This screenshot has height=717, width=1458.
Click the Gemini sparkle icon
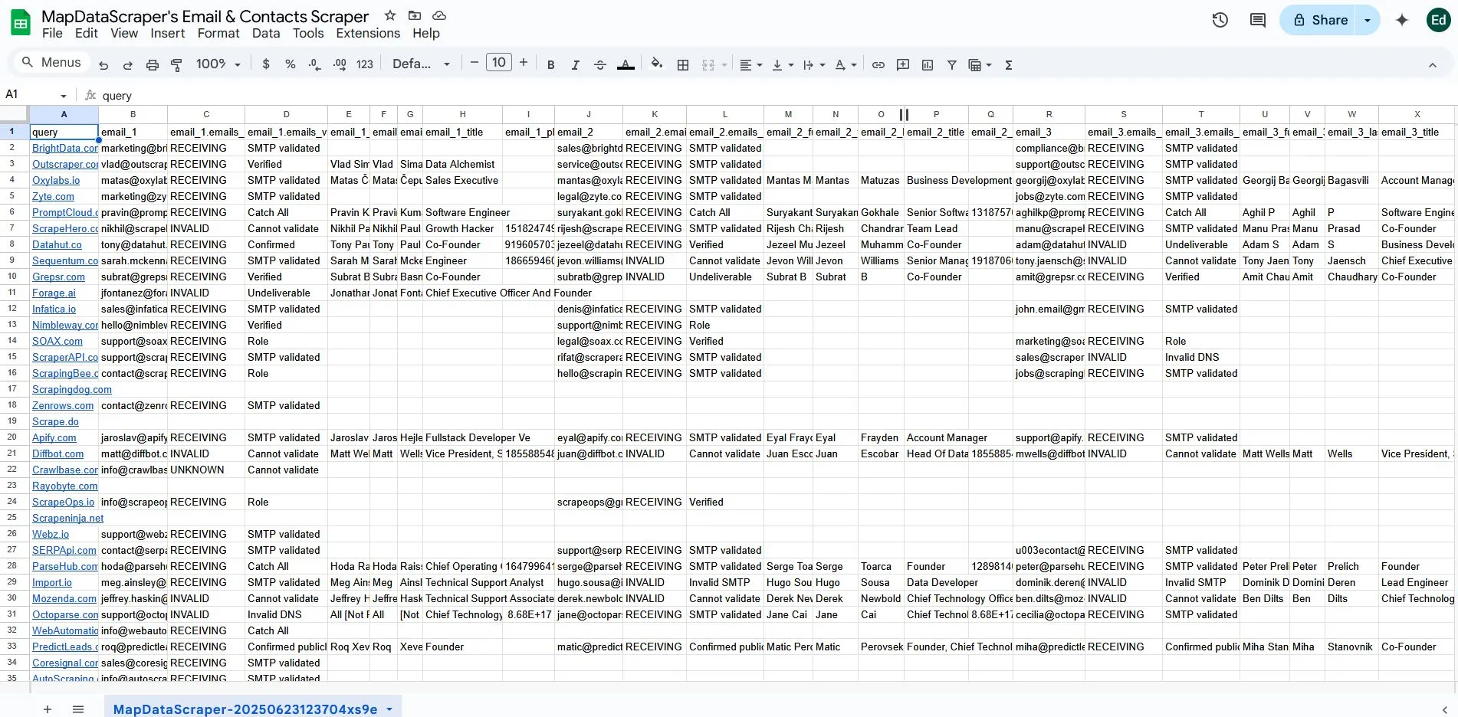pos(1402,20)
